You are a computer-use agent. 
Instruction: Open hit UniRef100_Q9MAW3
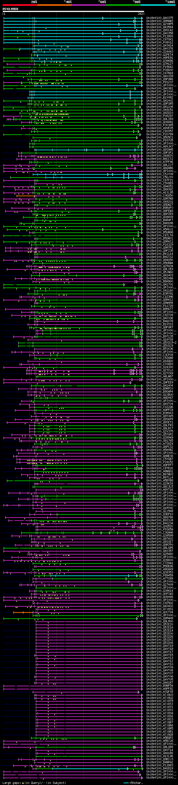(160, 21)
